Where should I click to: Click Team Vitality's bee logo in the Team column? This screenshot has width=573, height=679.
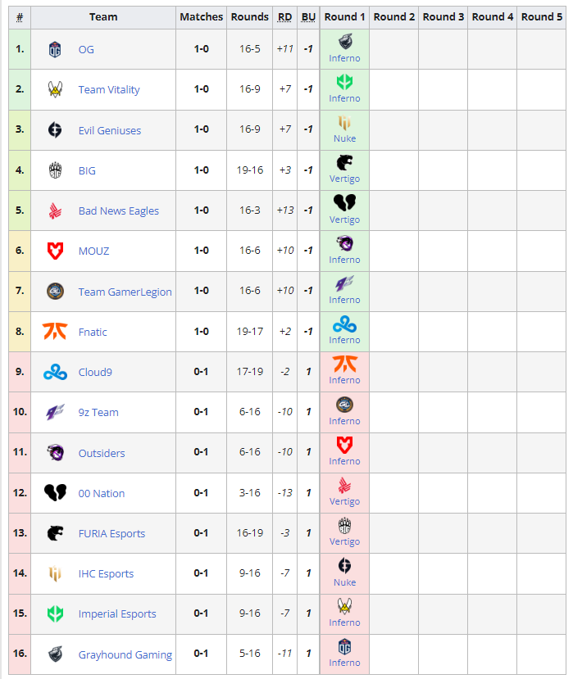56,89
